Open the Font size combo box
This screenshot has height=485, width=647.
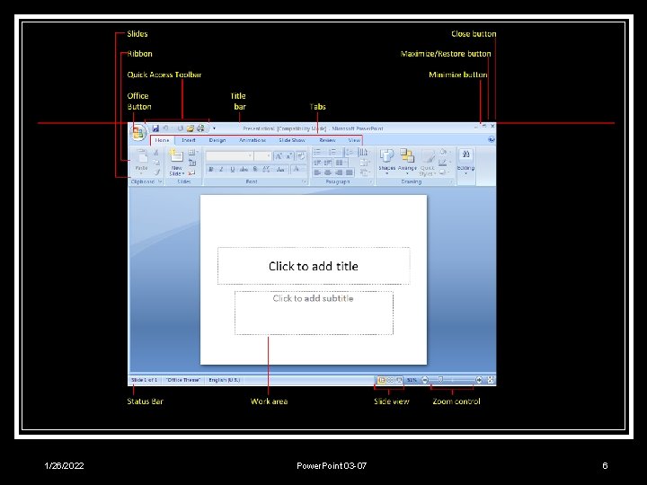[262, 155]
